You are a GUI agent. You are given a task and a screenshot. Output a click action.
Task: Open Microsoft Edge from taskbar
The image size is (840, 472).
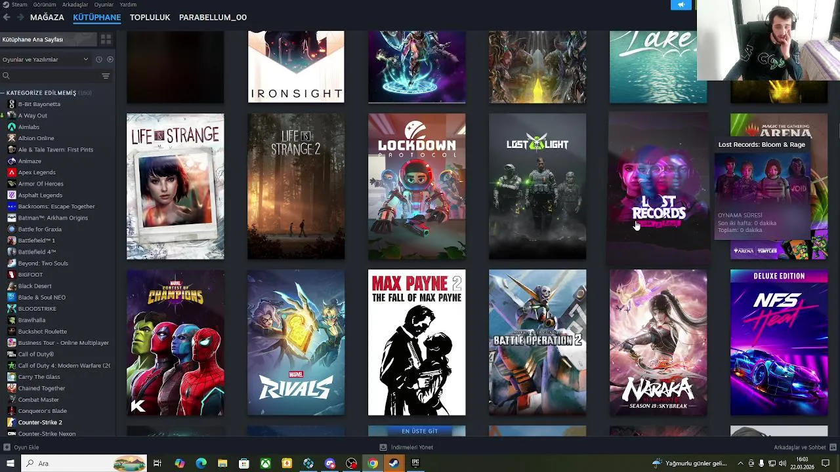coord(201,463)
